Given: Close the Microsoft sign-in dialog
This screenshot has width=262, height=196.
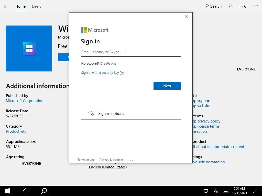Looking at the screenshot, I should coord(187,17).
